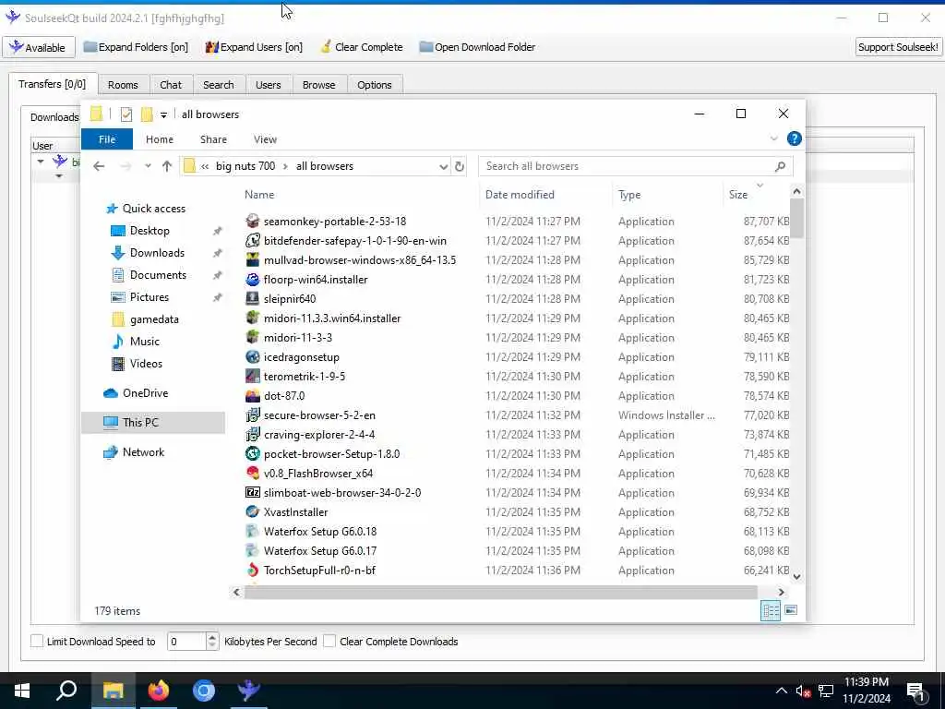The image size is (945, 709).
Task: Navigate back in File Explorer
Action: click(99, 166)
